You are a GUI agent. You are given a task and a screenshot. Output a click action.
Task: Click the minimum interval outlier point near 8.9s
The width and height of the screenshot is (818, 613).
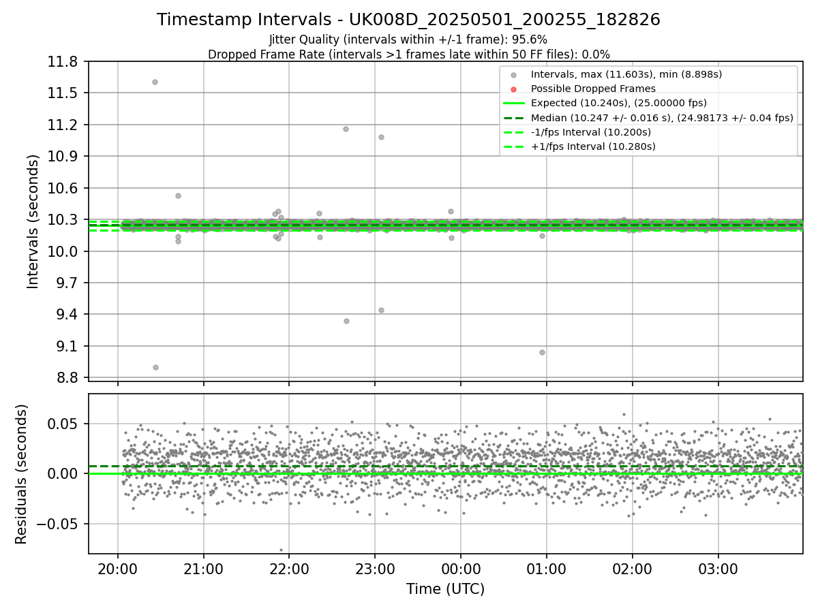pos(155,367)
